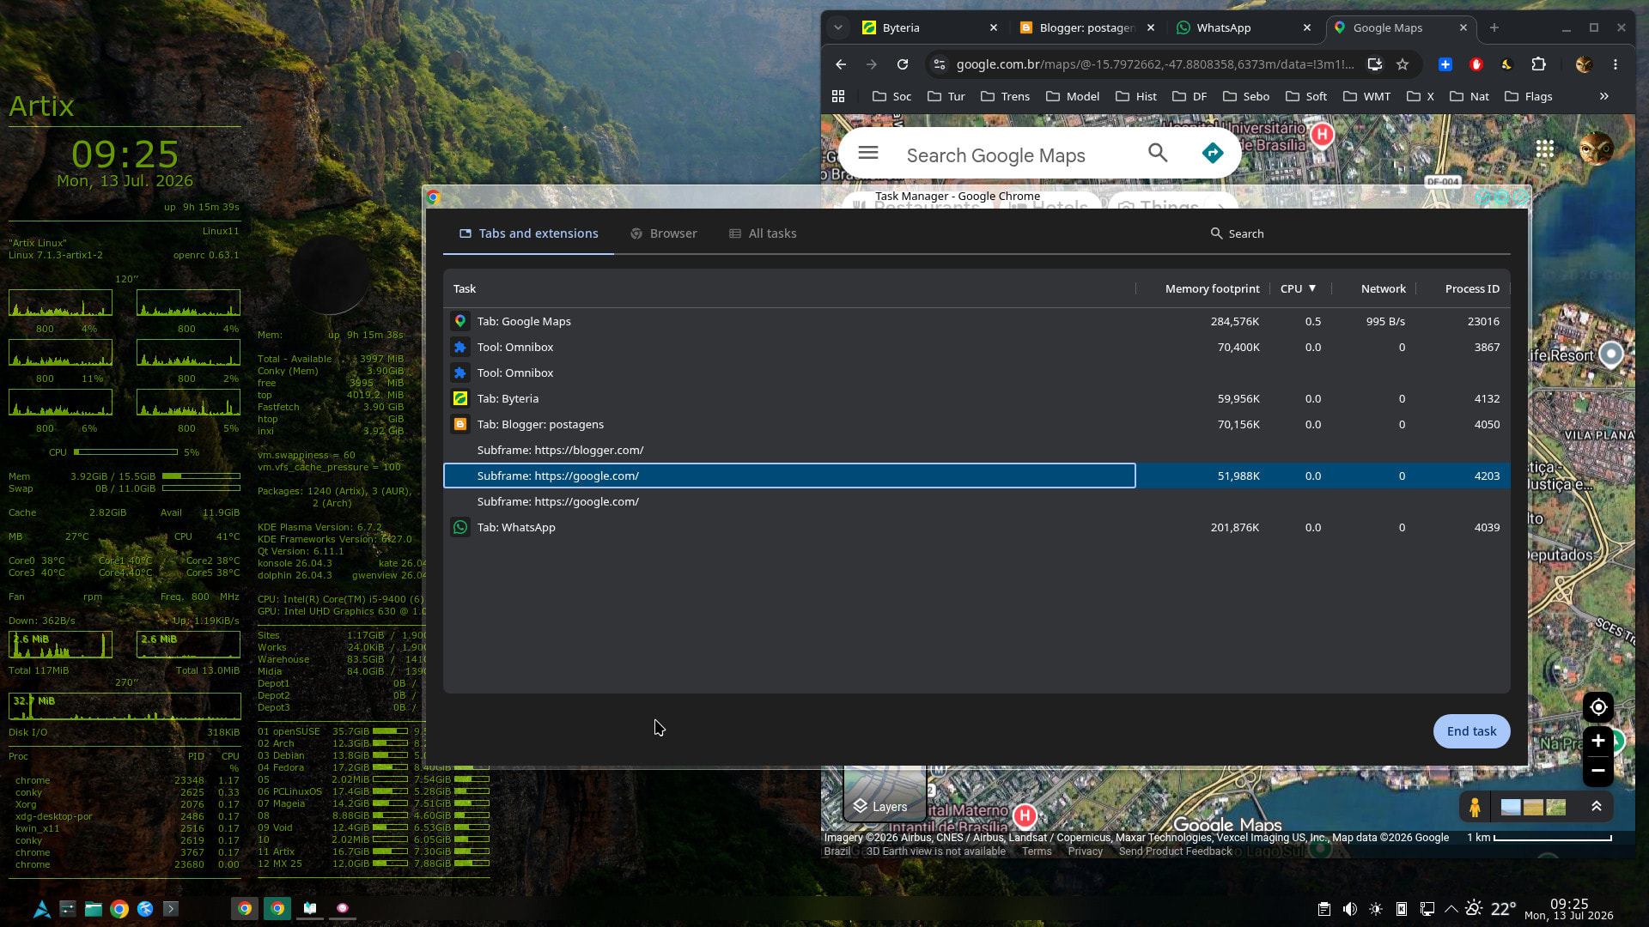
Task: Click the install app icon in address bar
Action: click(x=1375, y=64)
